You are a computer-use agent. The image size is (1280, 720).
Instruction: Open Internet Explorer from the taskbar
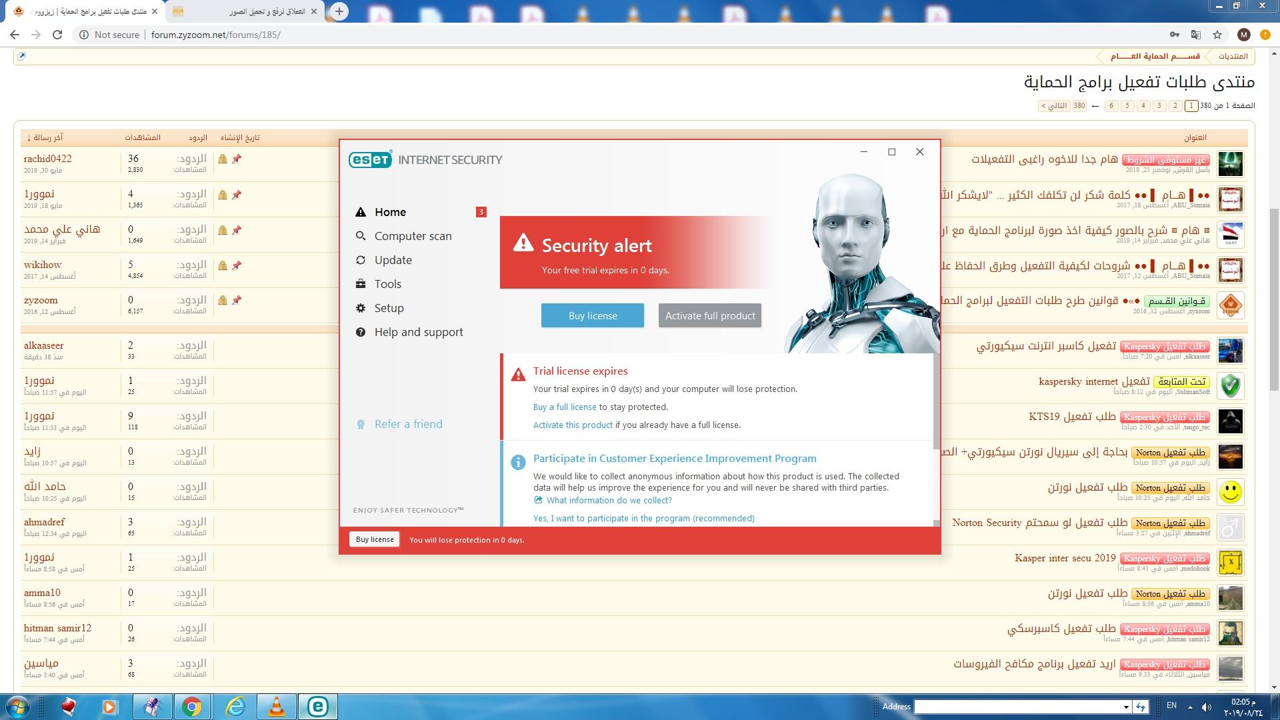pos(235,707)
